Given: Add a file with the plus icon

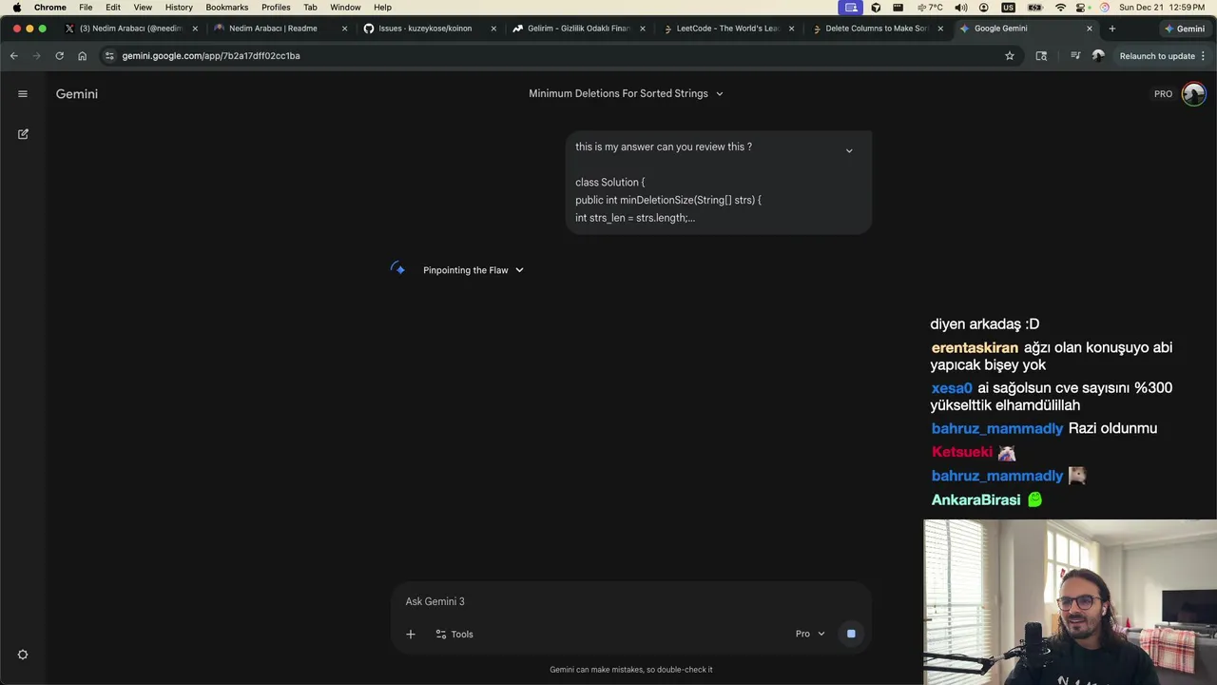Looking at the screenshot, I should coord(411,634).
